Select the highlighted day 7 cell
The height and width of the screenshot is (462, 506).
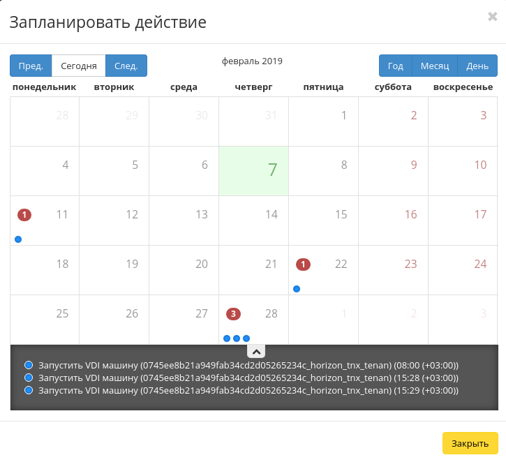coord(253,170)
